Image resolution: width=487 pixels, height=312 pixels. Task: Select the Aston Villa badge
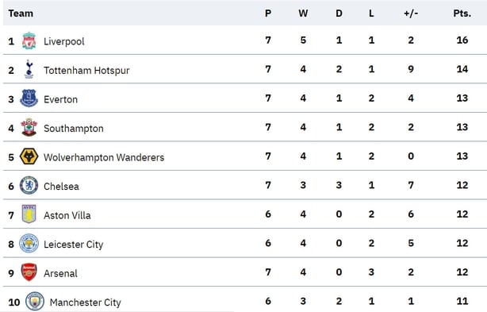29,214
